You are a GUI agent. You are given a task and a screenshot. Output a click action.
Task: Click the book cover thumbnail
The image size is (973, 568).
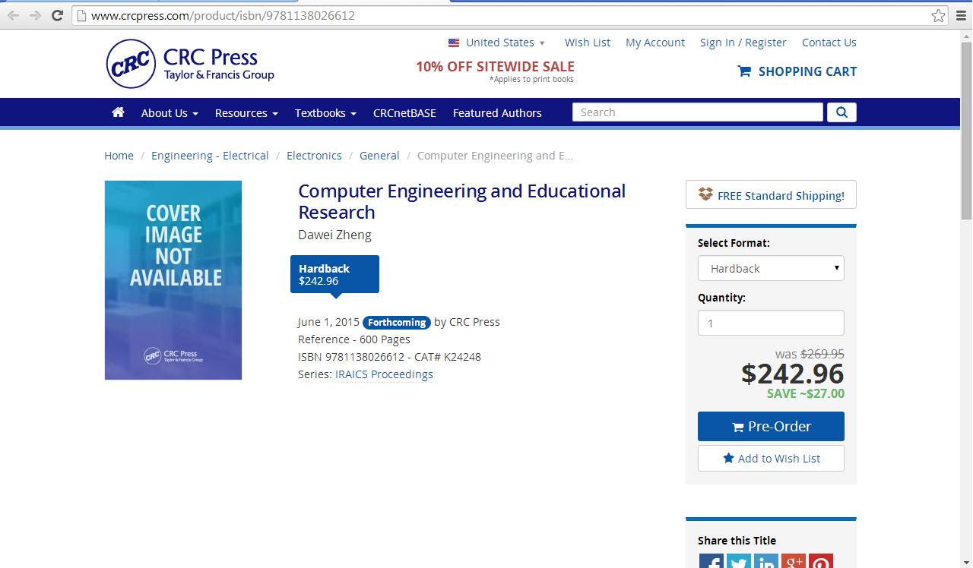point(173,280)
